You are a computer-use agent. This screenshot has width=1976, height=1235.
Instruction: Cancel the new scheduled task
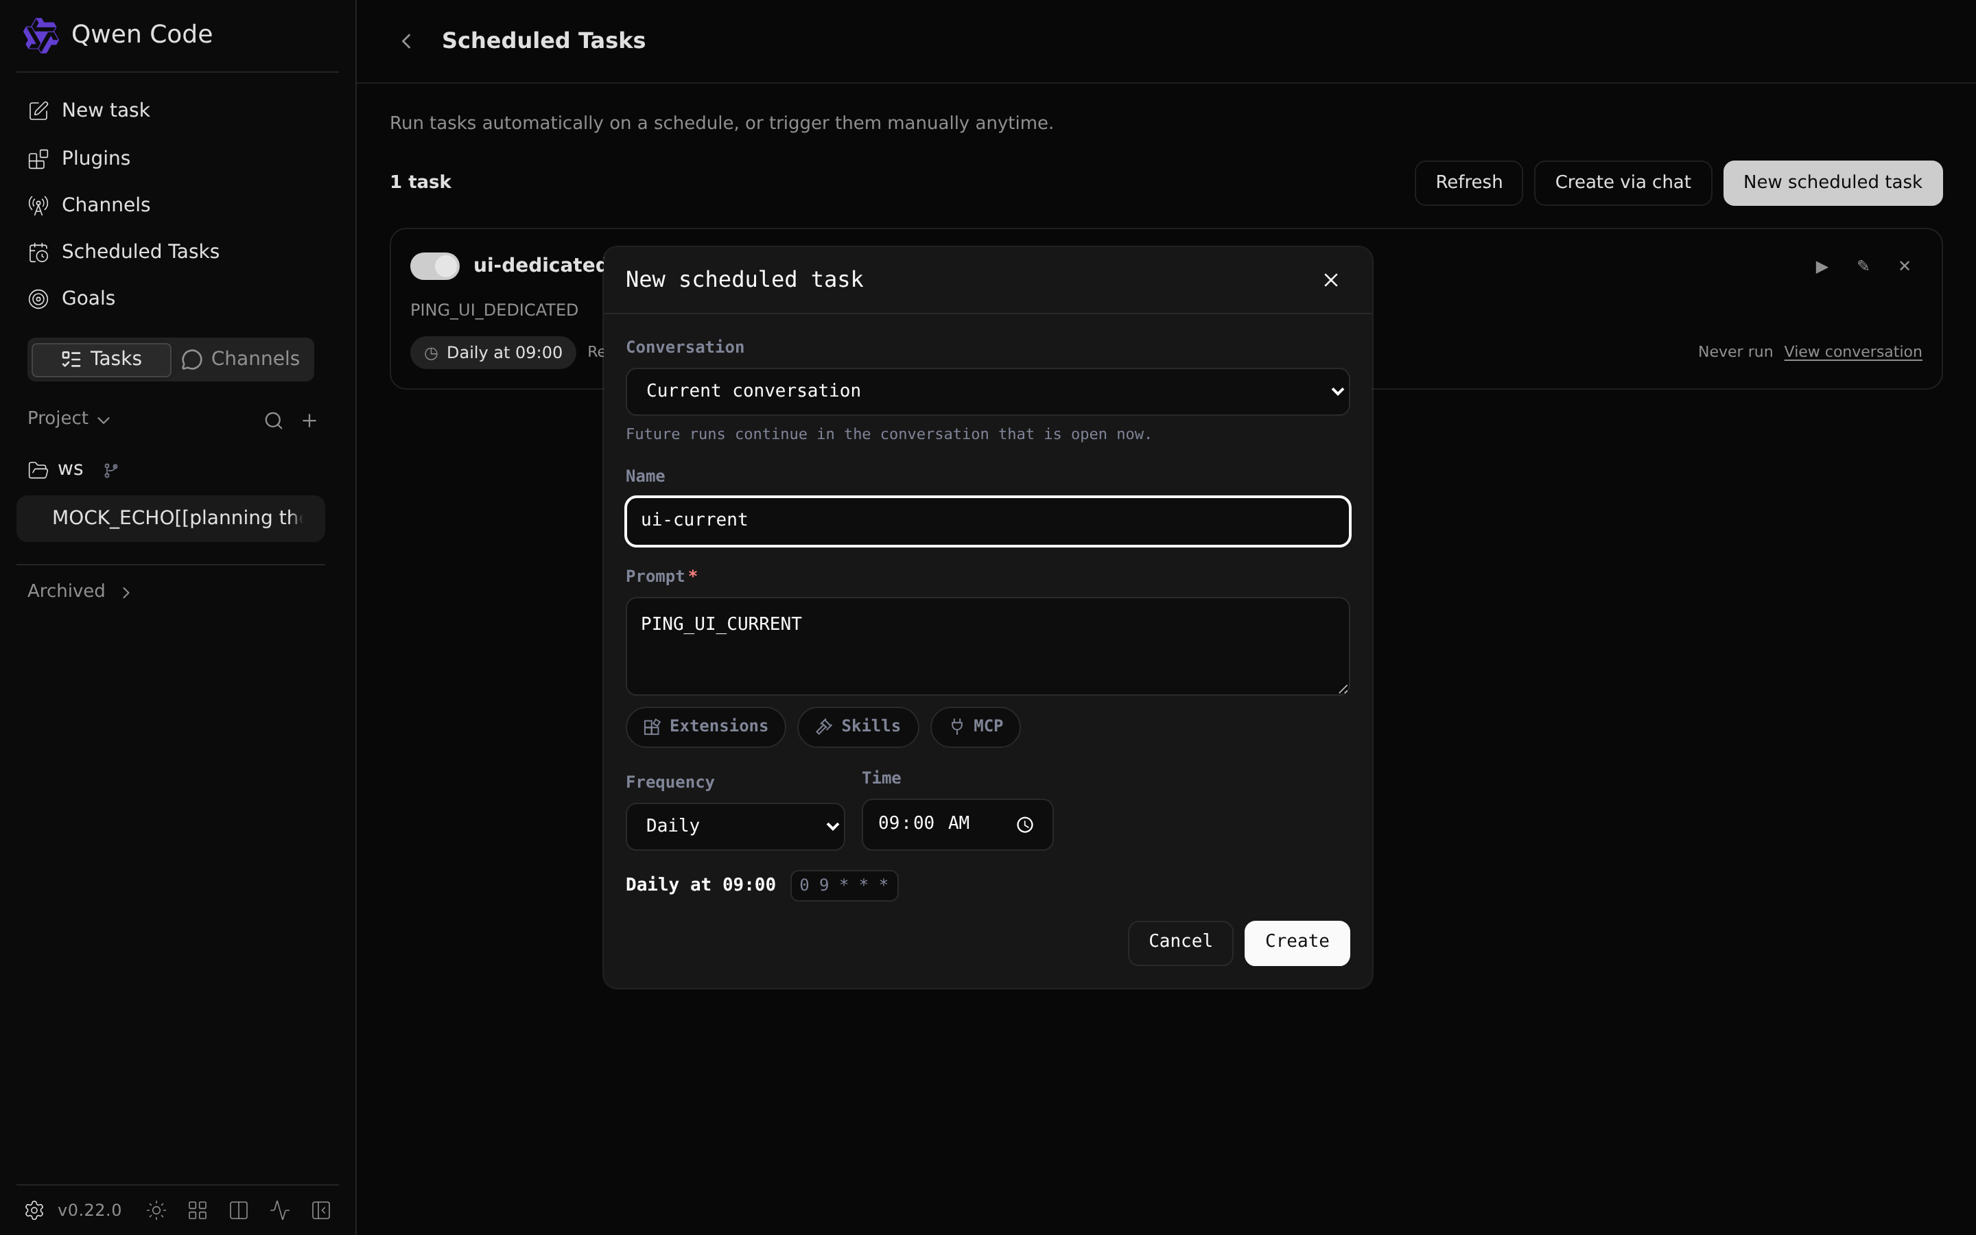click(1180, 943)
